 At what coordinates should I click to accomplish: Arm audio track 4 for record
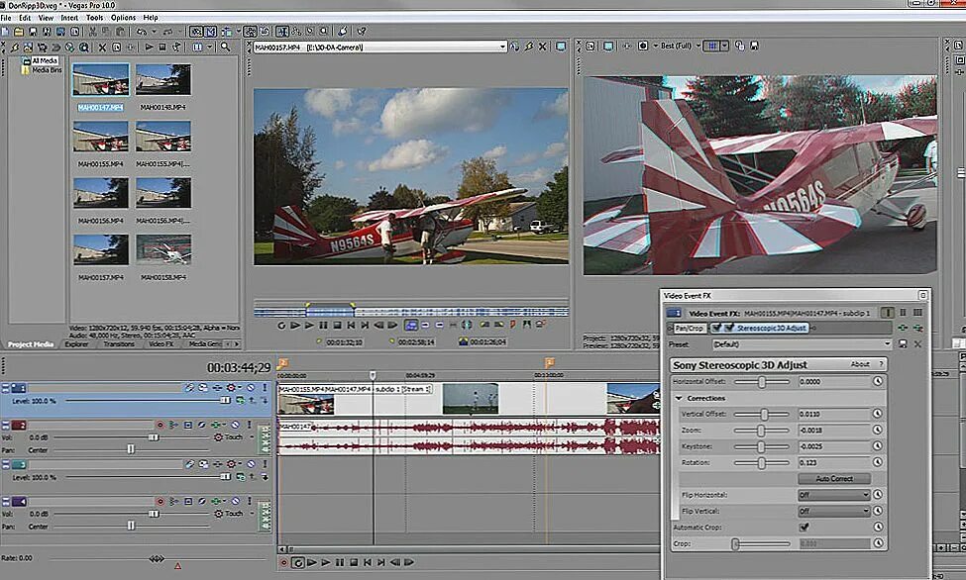(x=161, y=501)
